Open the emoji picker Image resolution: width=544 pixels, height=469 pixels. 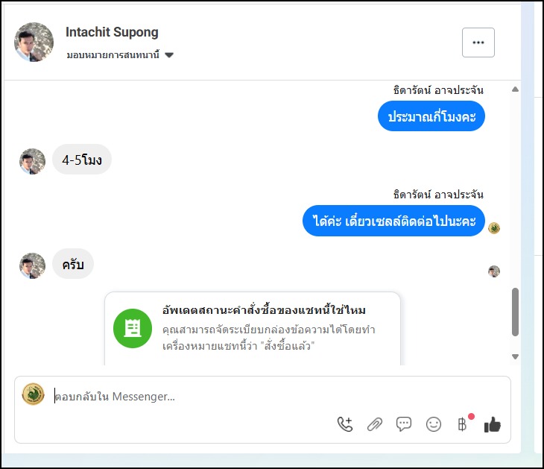[x=434, y=424]
